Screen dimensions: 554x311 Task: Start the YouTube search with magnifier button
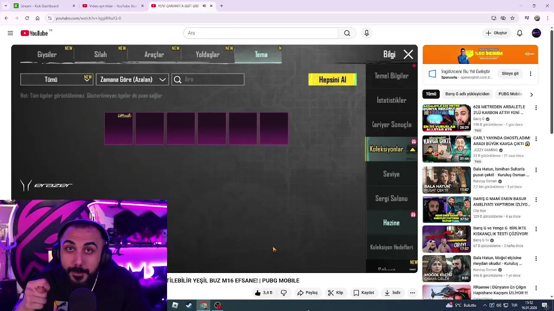pos(347,33)
